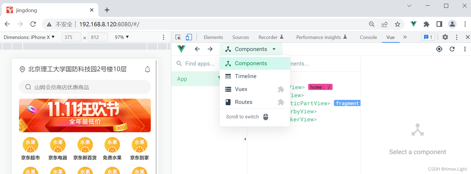Click the browser forward arrow
The image size is (471, 174).
20,24
